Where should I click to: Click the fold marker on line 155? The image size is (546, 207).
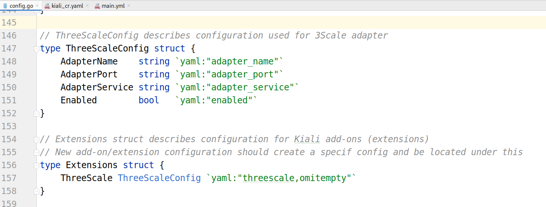(36, 152)
